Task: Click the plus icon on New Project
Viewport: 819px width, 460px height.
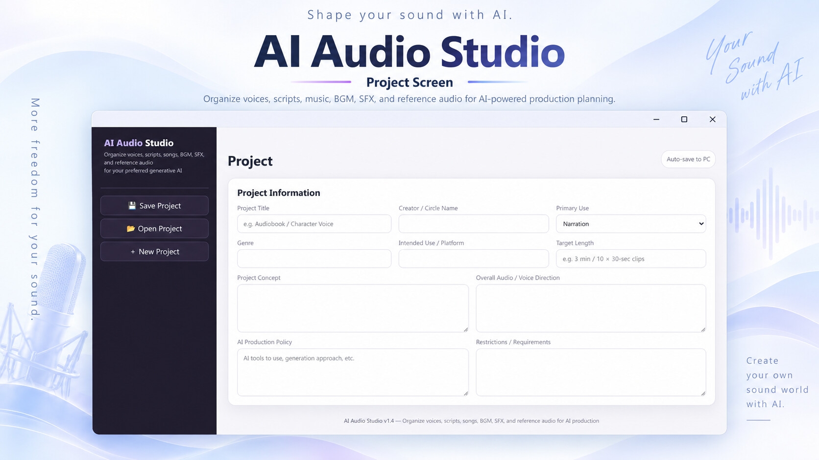Action: pos(133,252)
